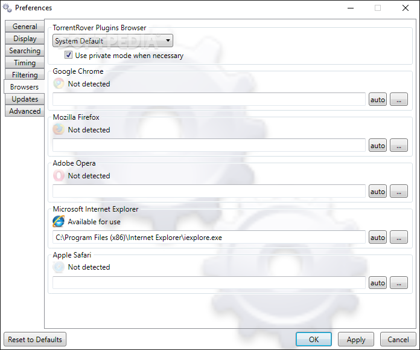Screen dimensions: 420x350
Task: Click the Google Chrome browser icon
Action: [x=59, y=83]
